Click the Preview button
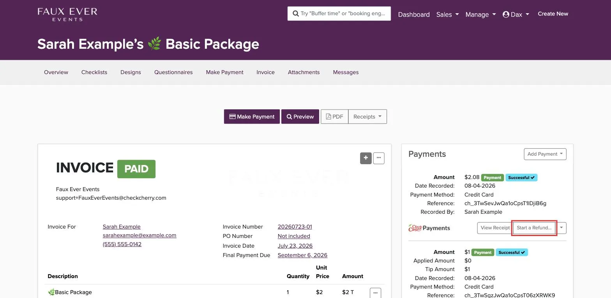The image size is (611, 298). (x=300, y=117)
